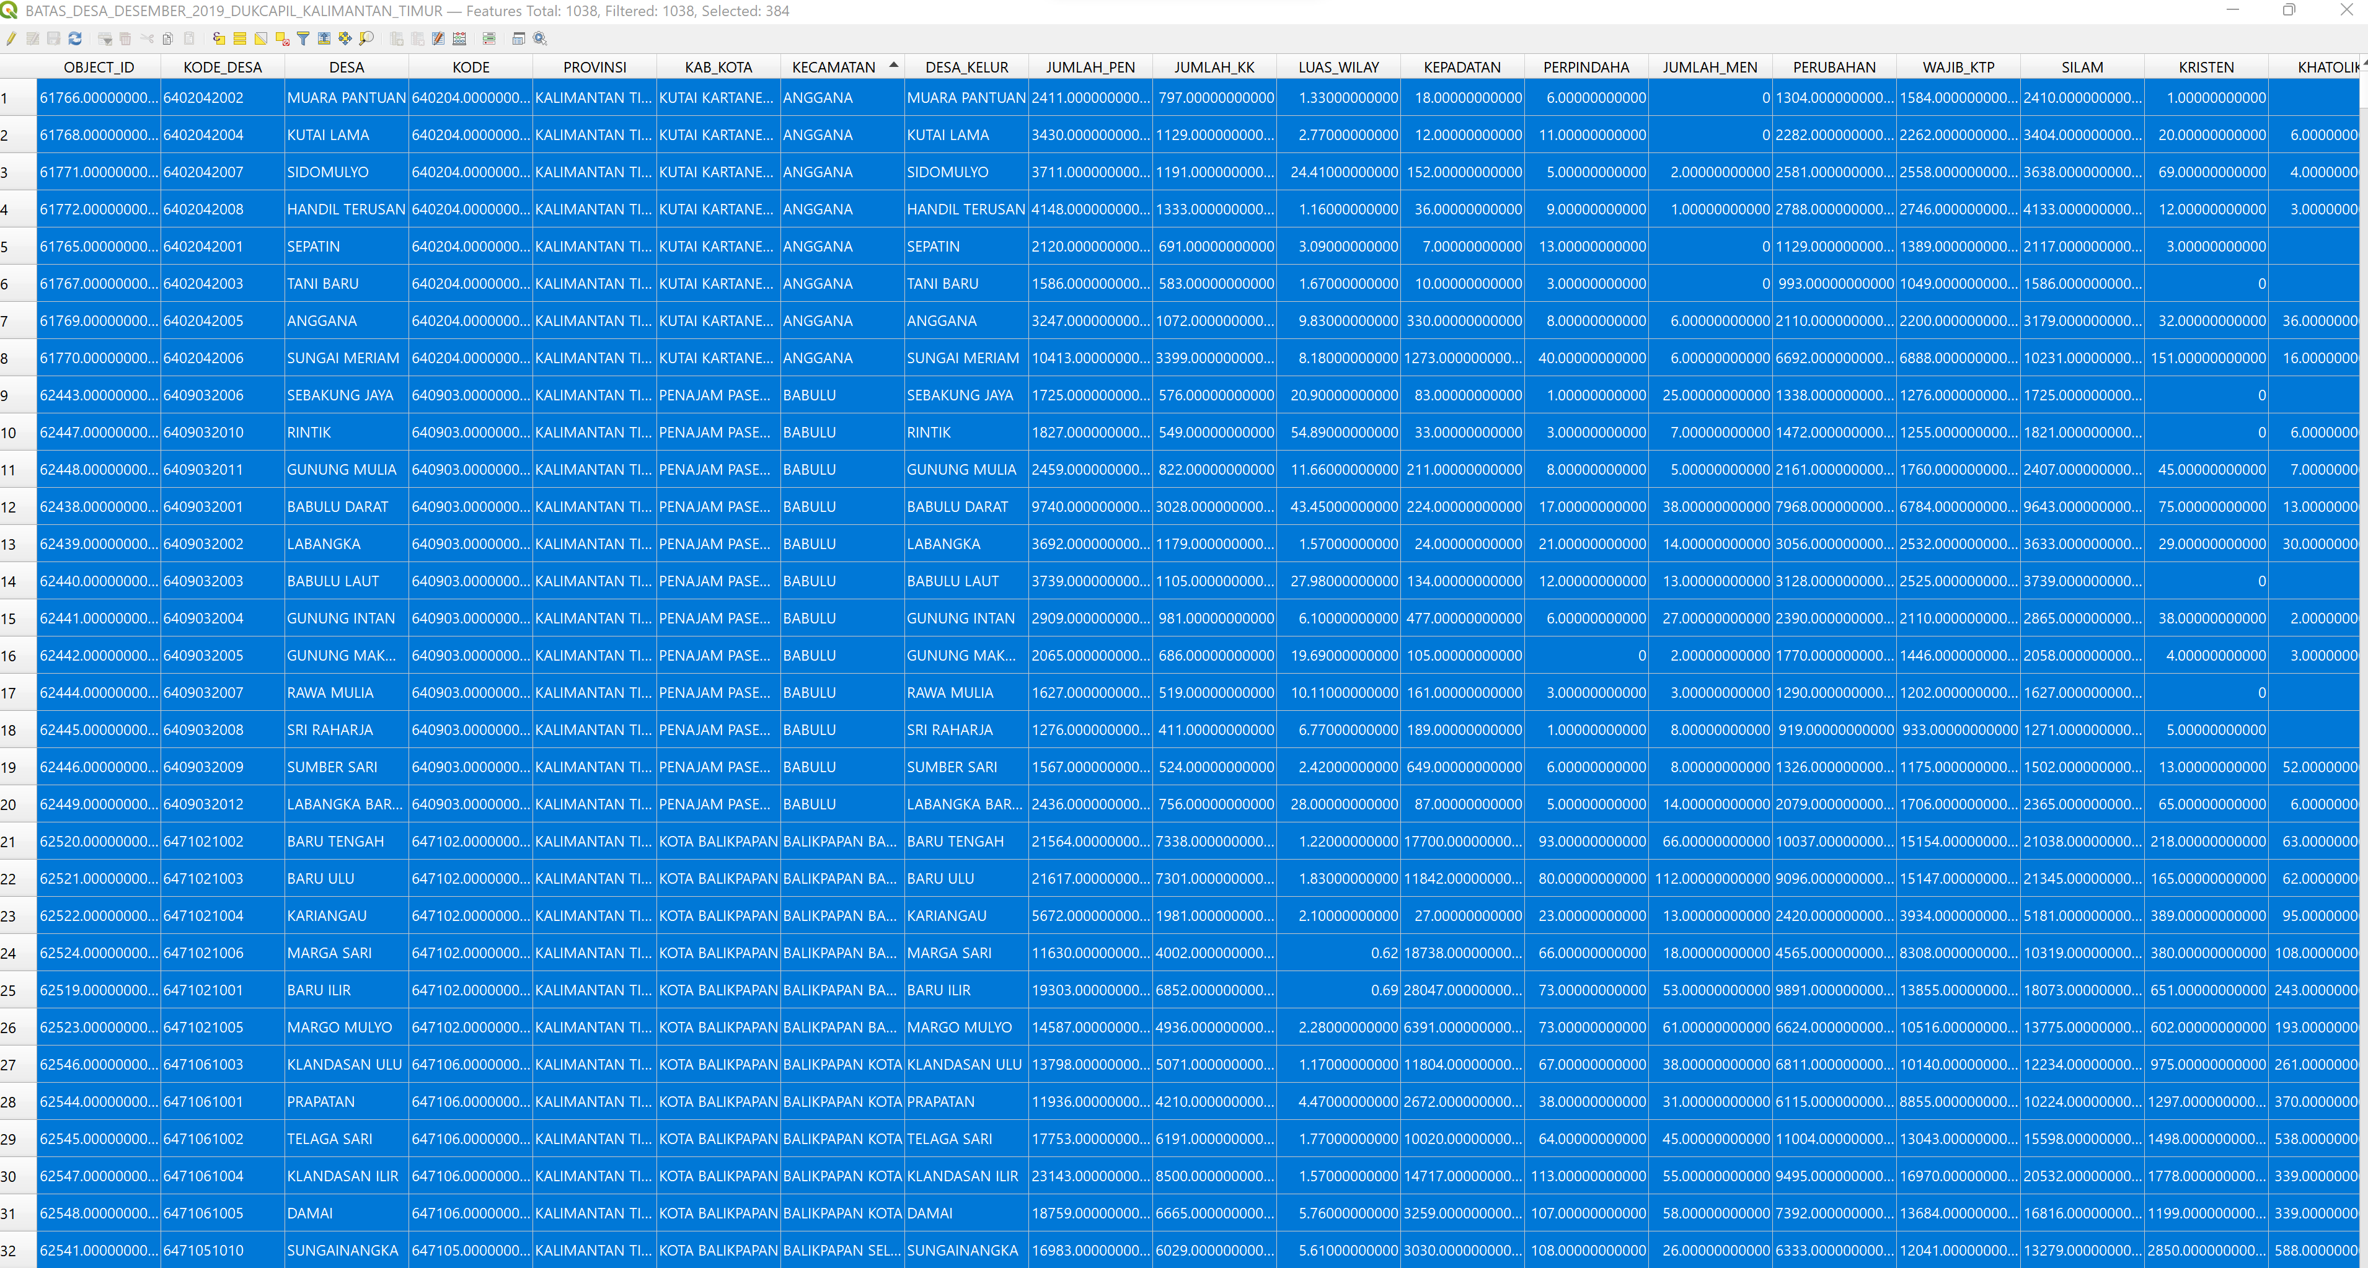Click the JUMLAH_PEN column header
The width and height of the screenshot is (2368, 1268).
point(1090,67)
